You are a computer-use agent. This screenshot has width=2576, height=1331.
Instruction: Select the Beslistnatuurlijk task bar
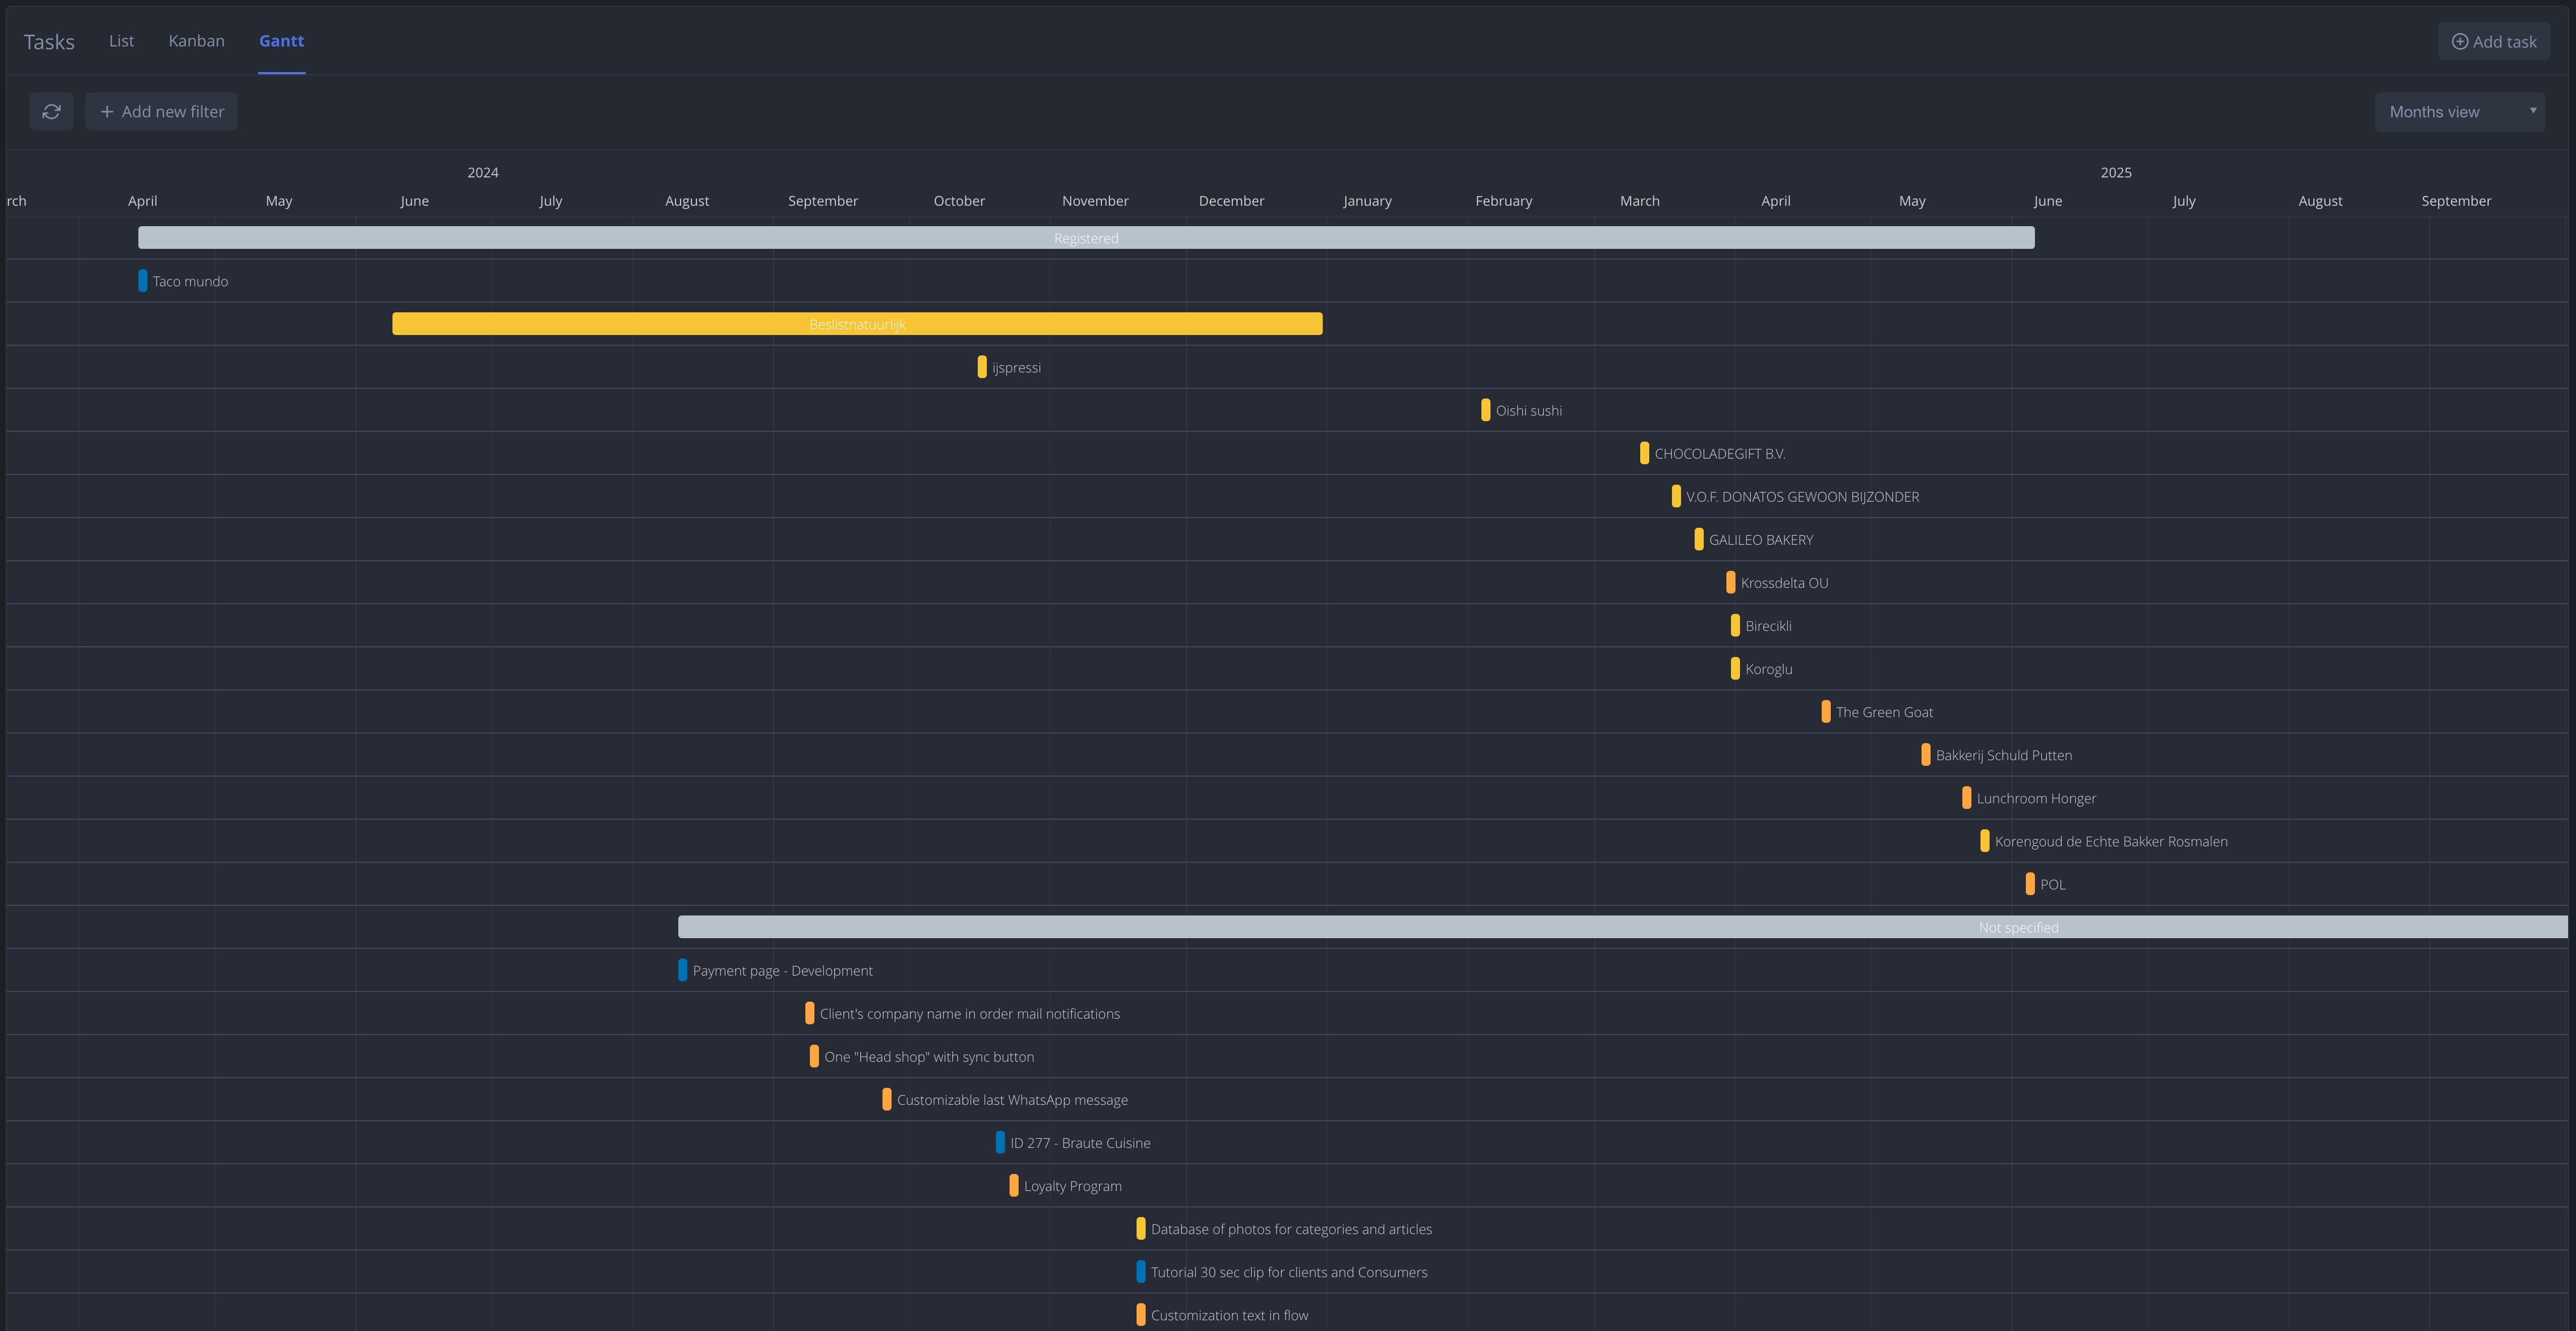(x=857, y=324)
